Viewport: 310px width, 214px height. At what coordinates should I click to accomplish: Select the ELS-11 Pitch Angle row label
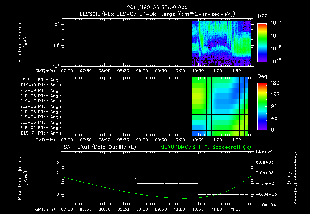click(42, 80)
